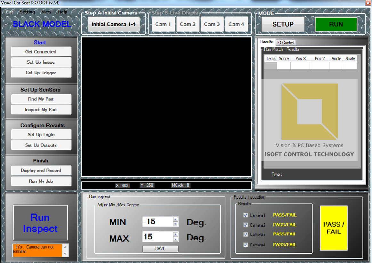Screen dimensions: 372x263
Task: Click Find My Part
Action: tap(41, 99)
